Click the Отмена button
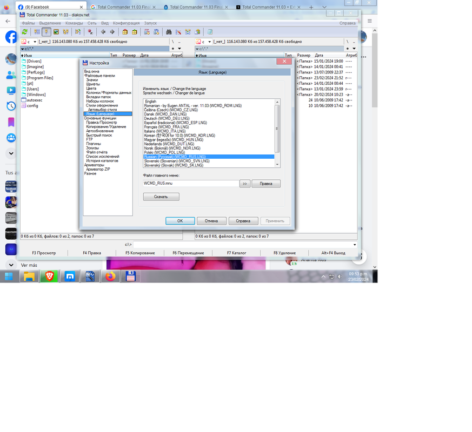 click(211, 221)
